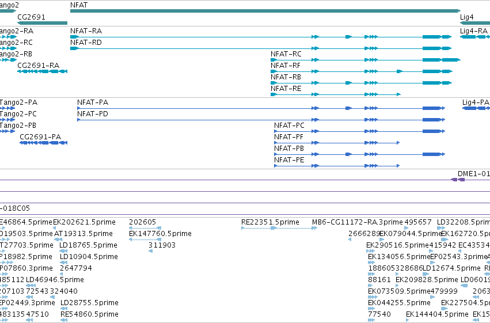Screen dimensions: 490x323
Task: Open the RE22351.5prime EST label
Action: coord(270,222)
